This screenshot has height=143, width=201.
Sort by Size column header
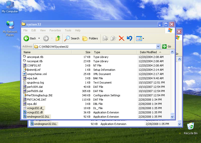click(x=81, y=52)
